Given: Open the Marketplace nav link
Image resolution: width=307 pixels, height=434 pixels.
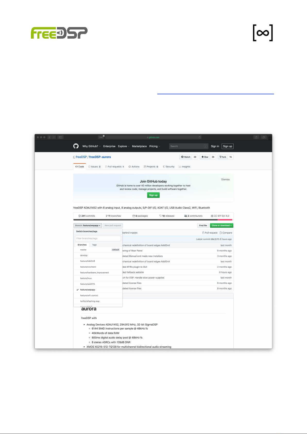Looking at the screenshot, I should click(x=139, y=146).
